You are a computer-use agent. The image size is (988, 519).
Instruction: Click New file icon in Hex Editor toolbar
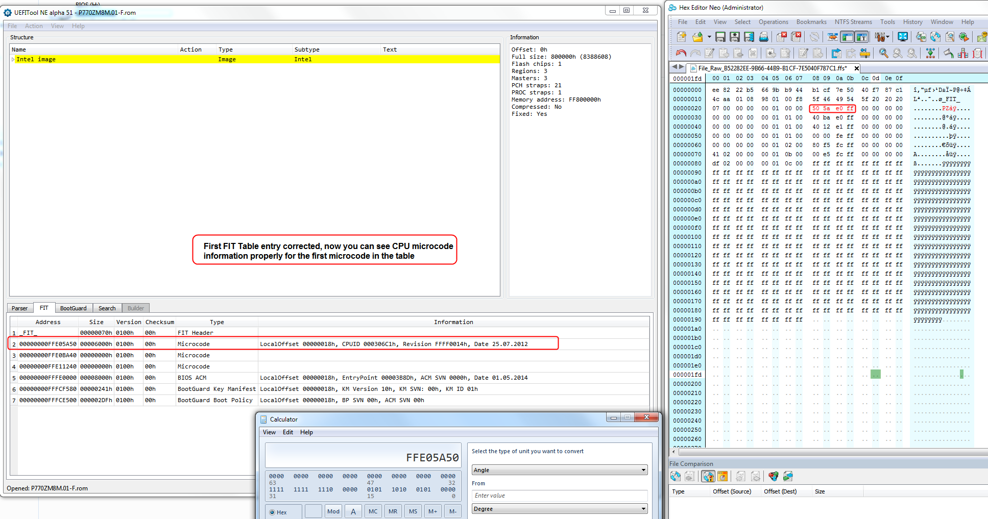pos(682,37)
